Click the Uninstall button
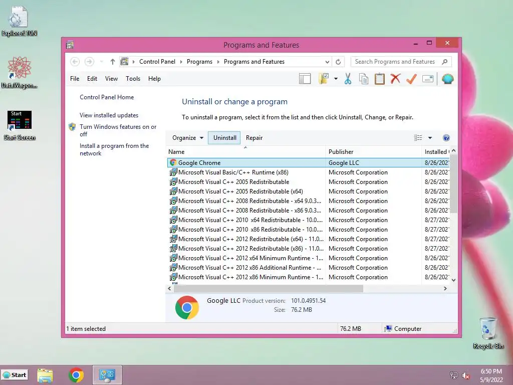 pyautogui.click(x=225, y=138)
